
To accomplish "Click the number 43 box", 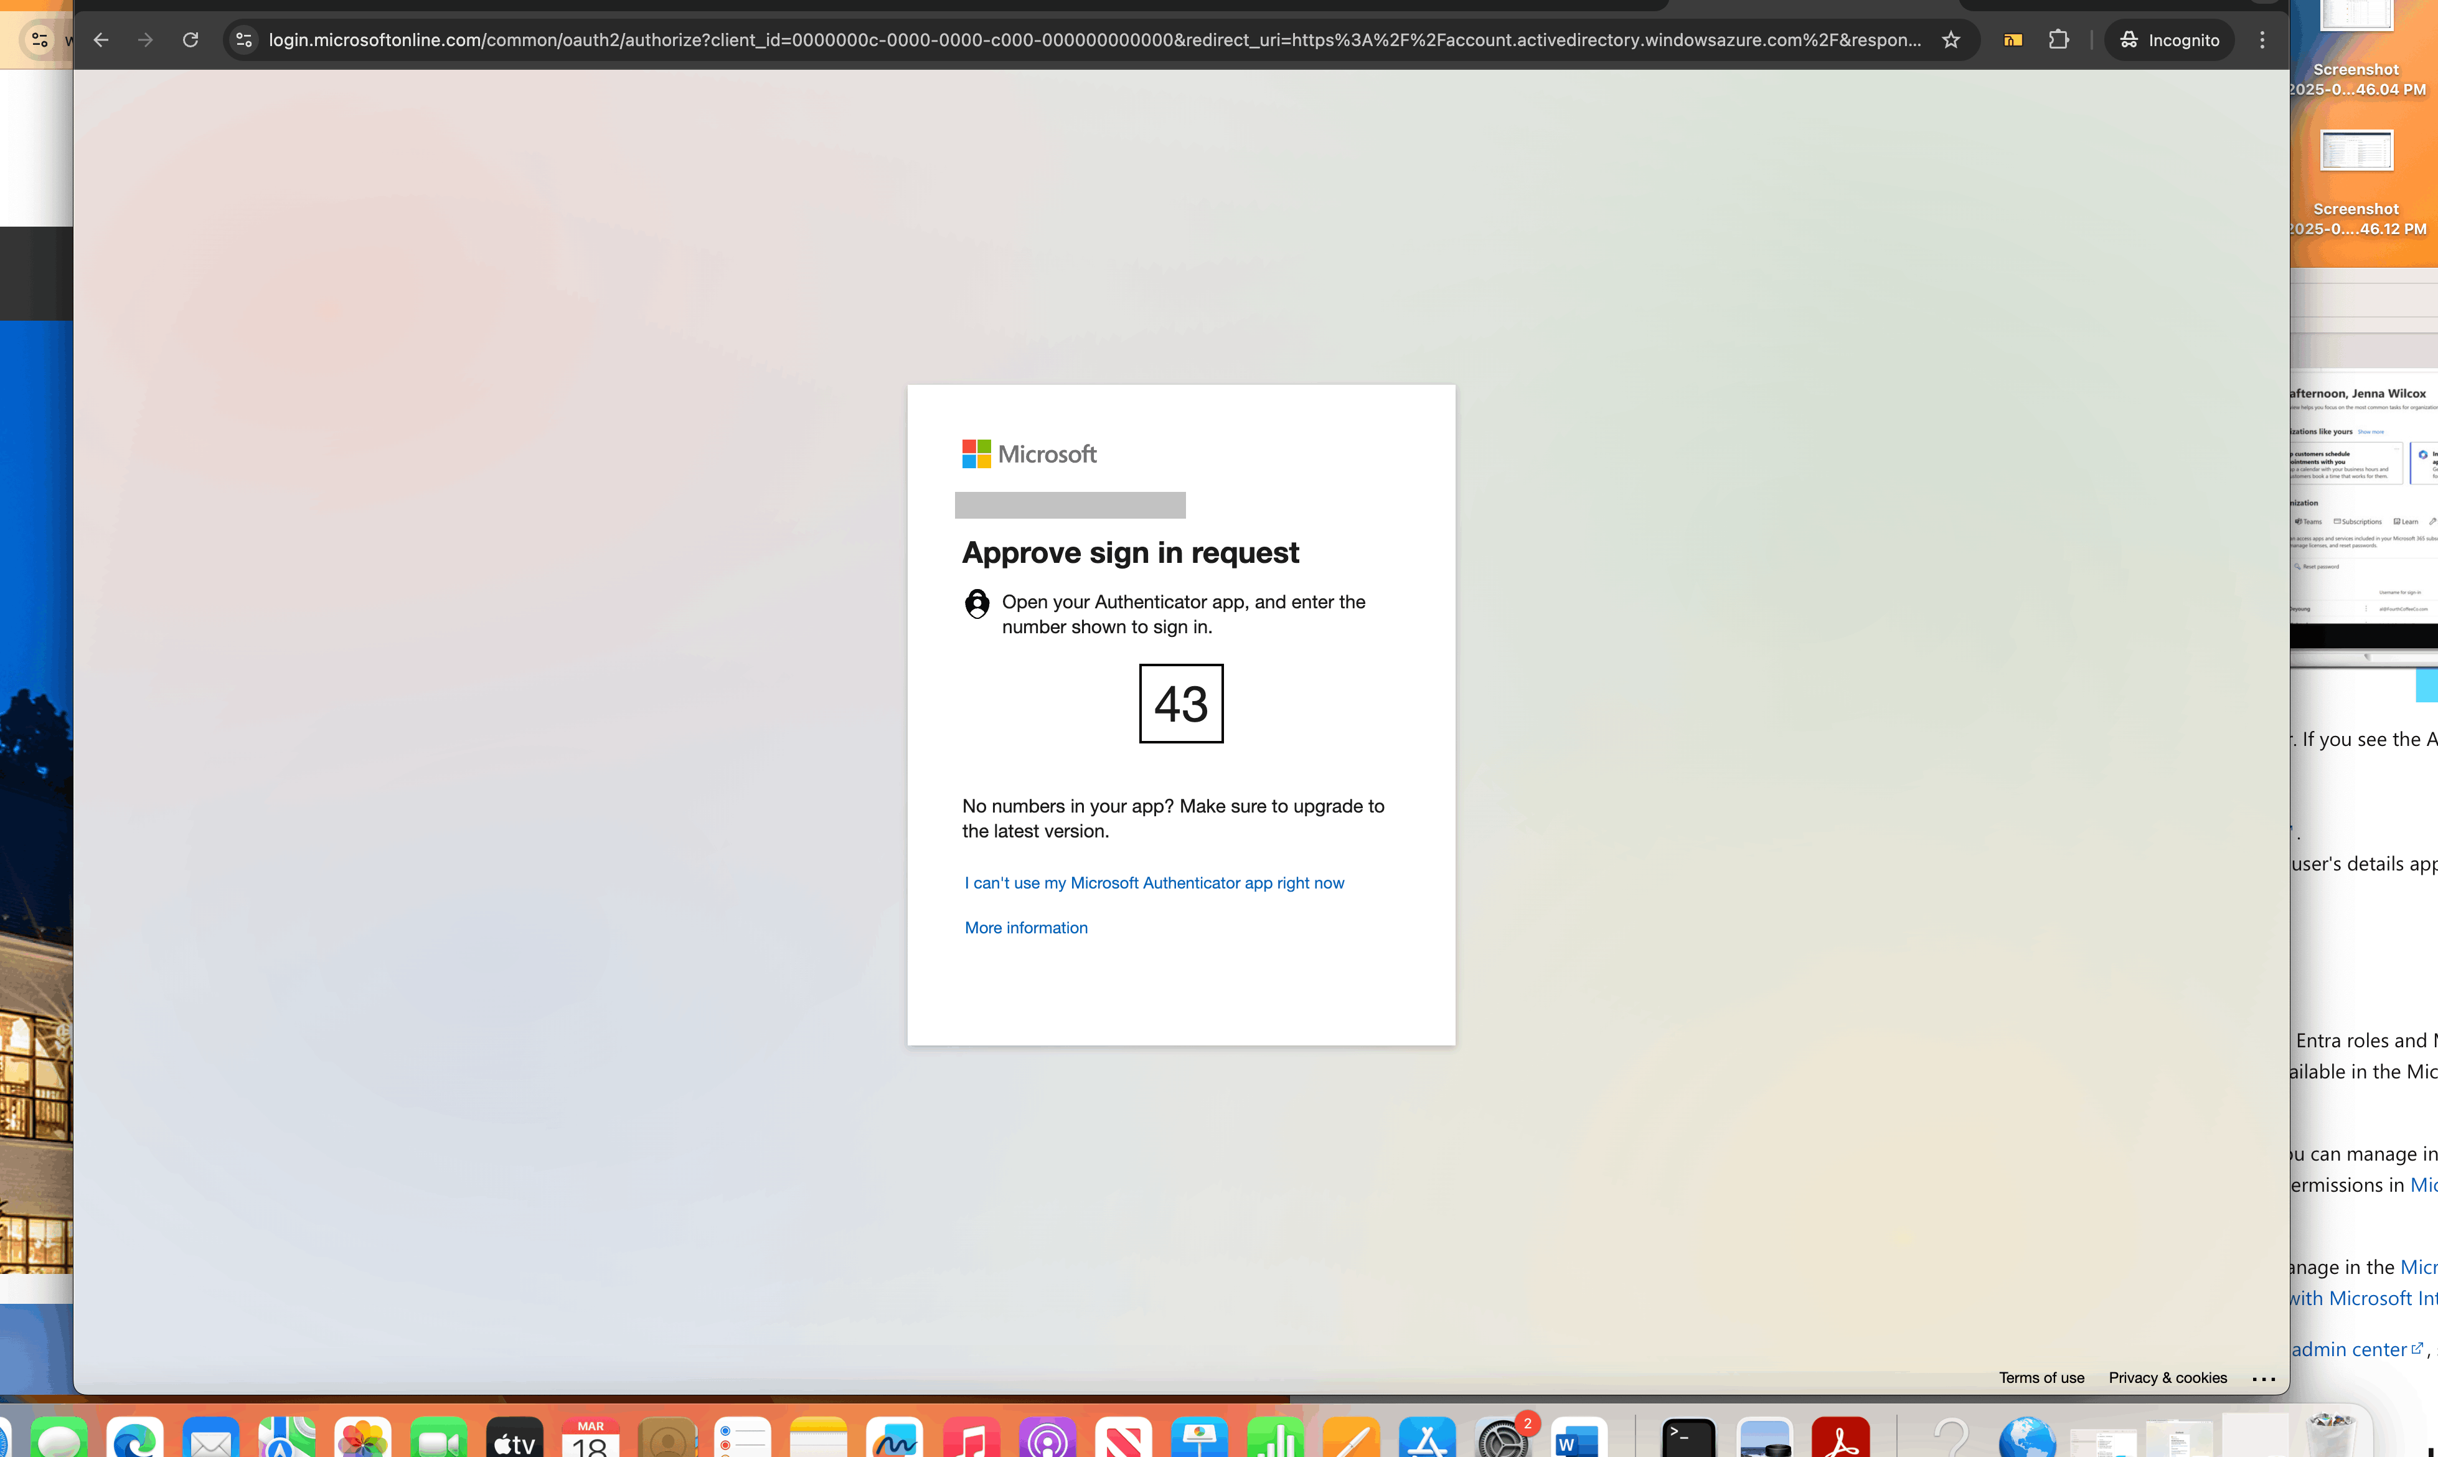I will (1181, 703).
